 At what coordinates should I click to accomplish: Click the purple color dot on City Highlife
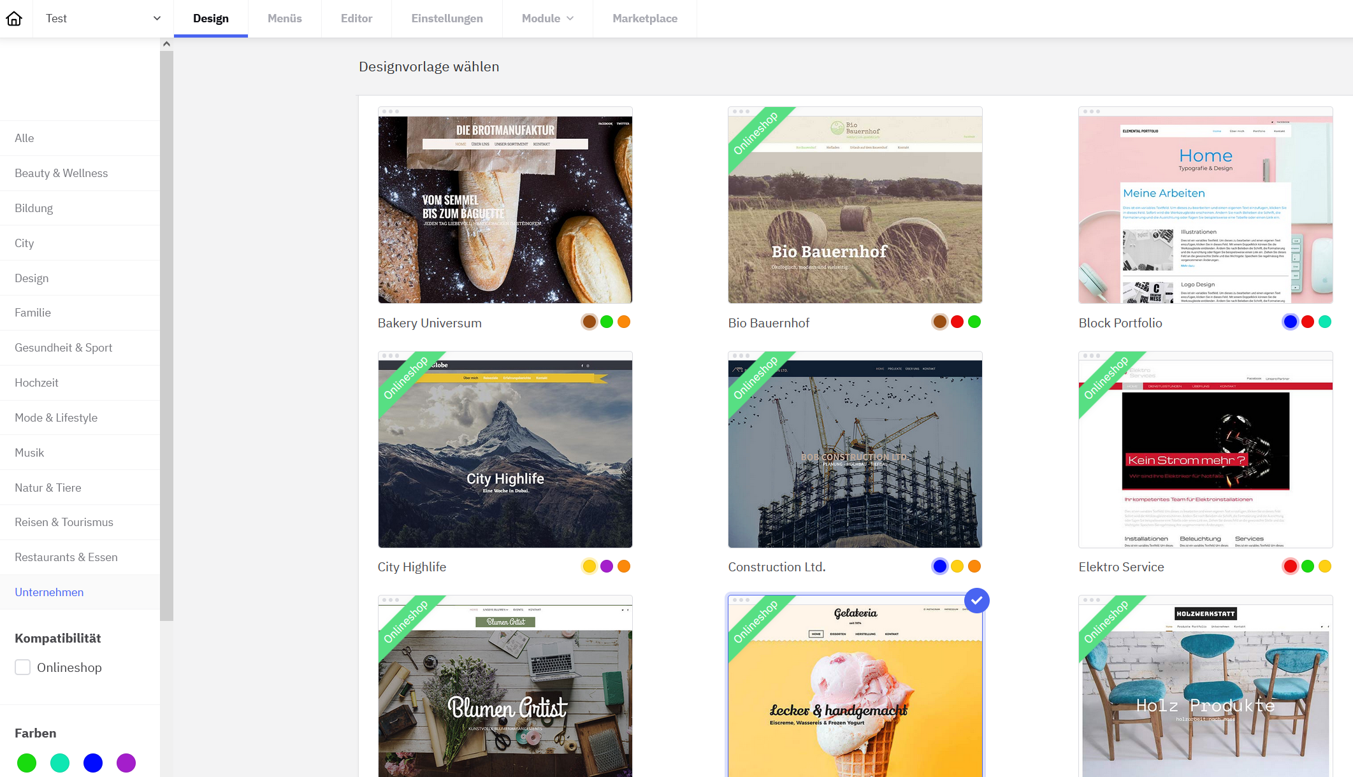[606, 566]
